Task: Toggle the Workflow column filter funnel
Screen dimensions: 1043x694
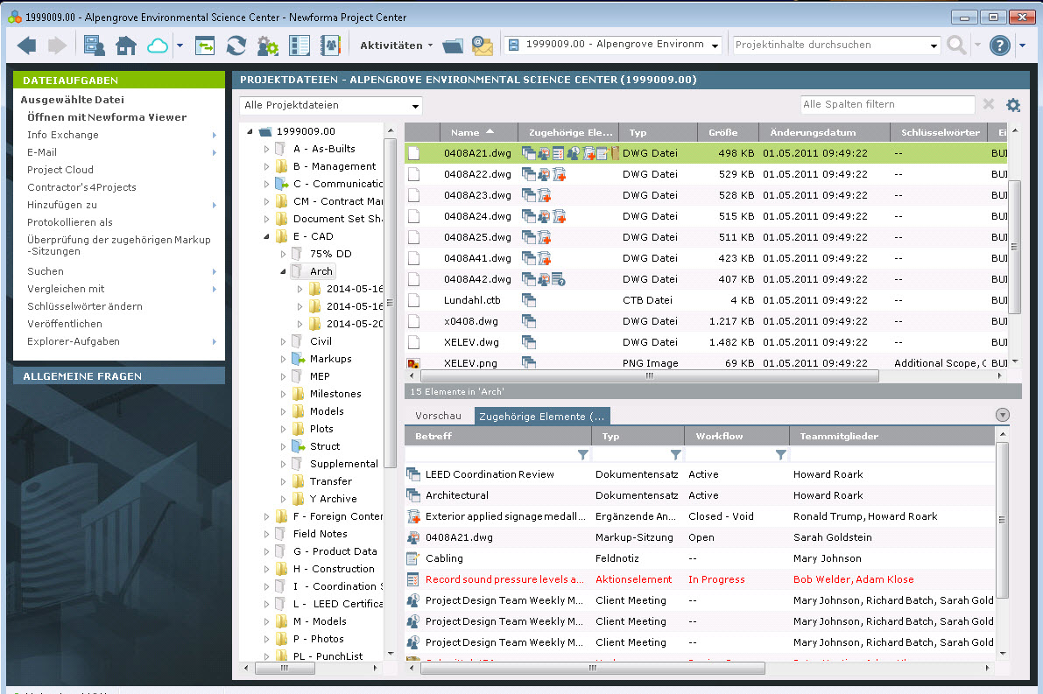Action: 780,455
